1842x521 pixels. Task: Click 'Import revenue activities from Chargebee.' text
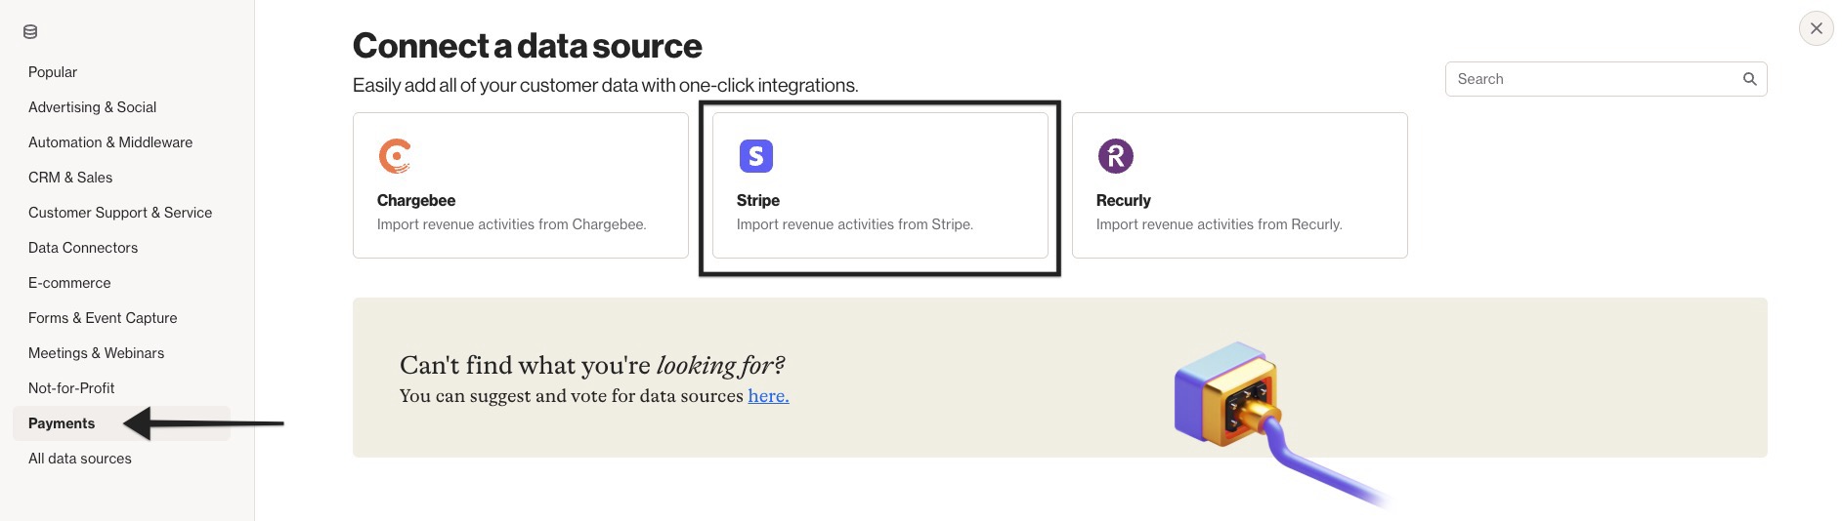click(x=511, y=224)
